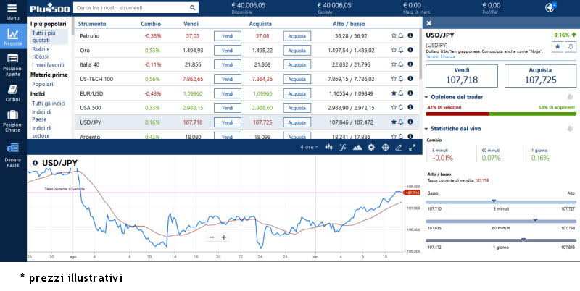The width and height of the screenshot is (580, 291).
Task: Toggle favorite star for Italia 40
Action: pos(394,65)
